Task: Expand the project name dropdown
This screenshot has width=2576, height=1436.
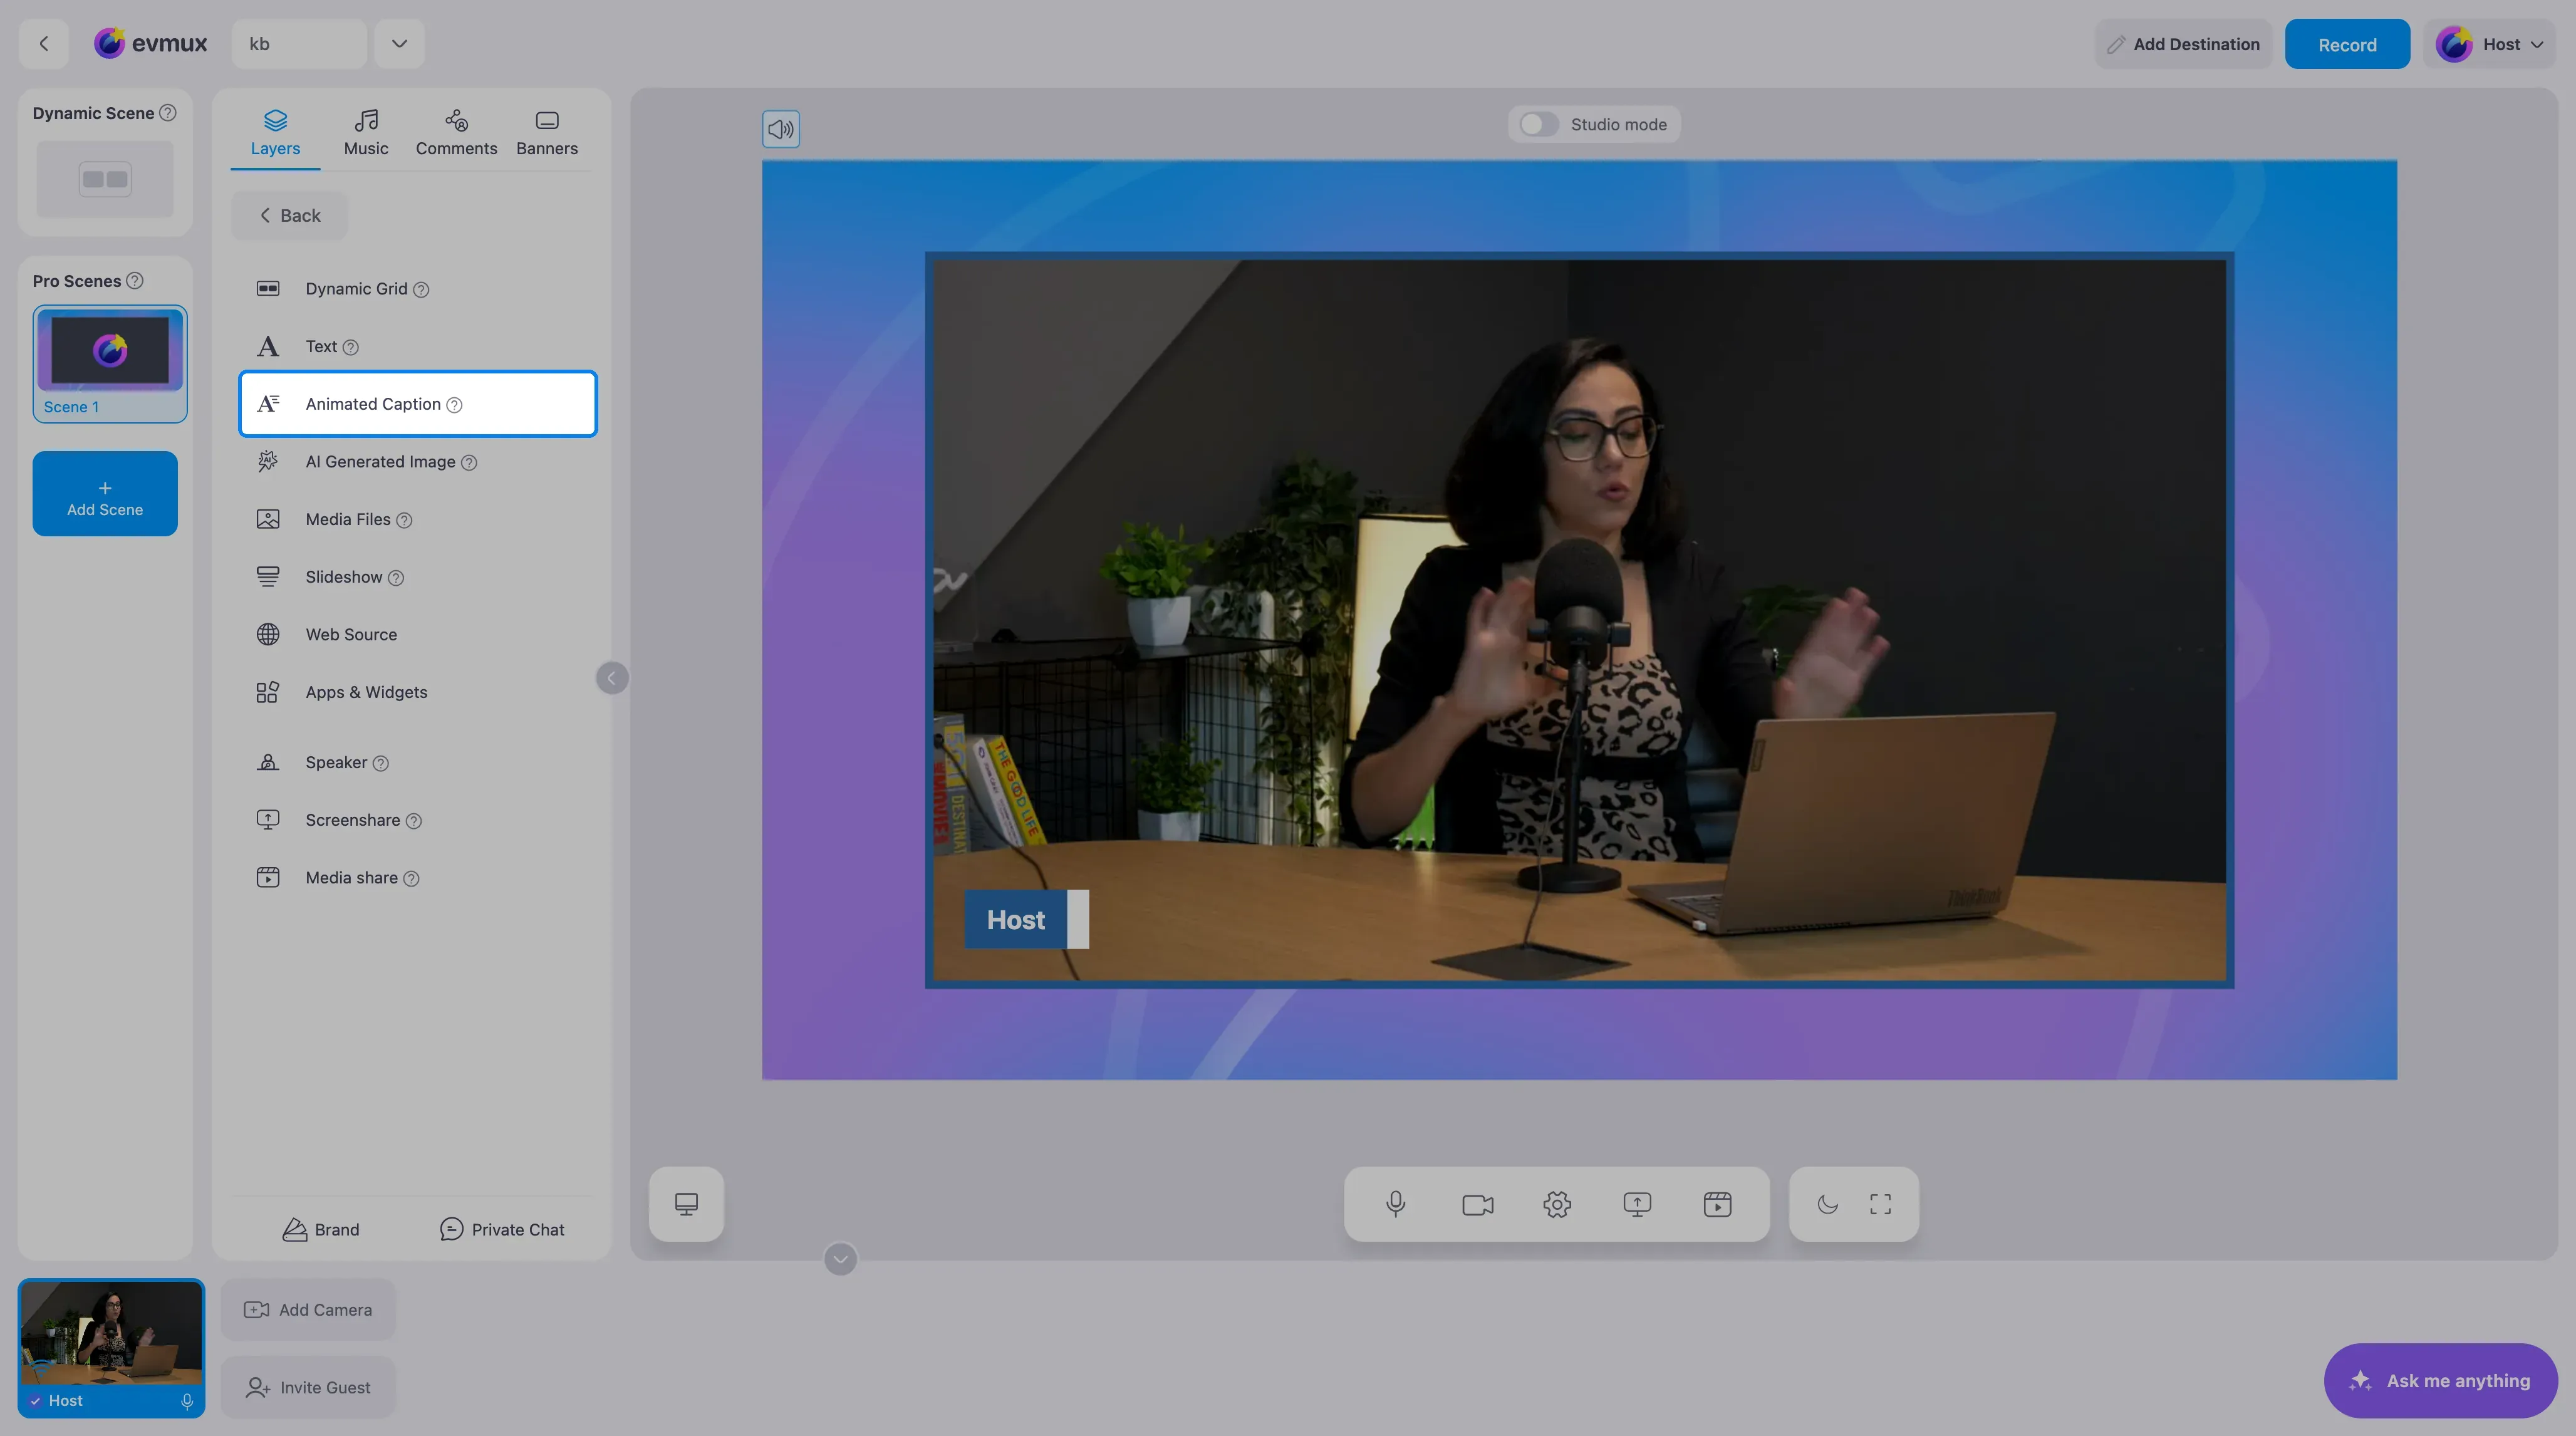Action: click(x=399, y=43)
